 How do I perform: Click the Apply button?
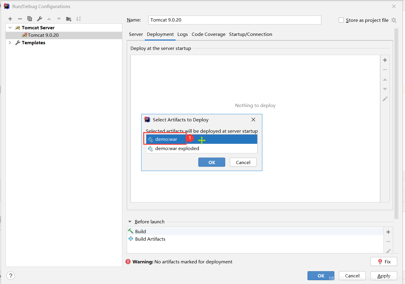point(384,276)
